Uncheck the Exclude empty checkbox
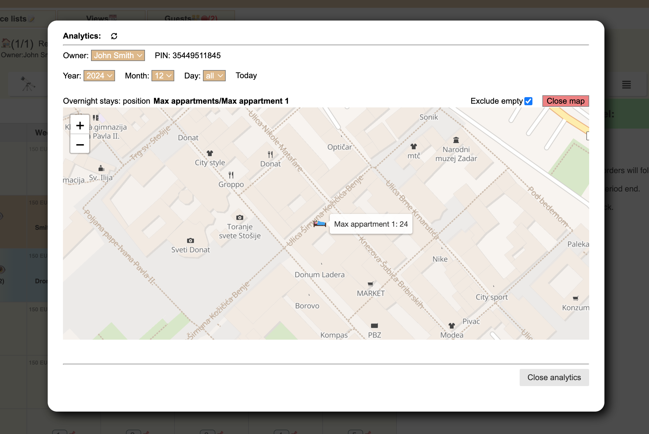 pos(528,101)
